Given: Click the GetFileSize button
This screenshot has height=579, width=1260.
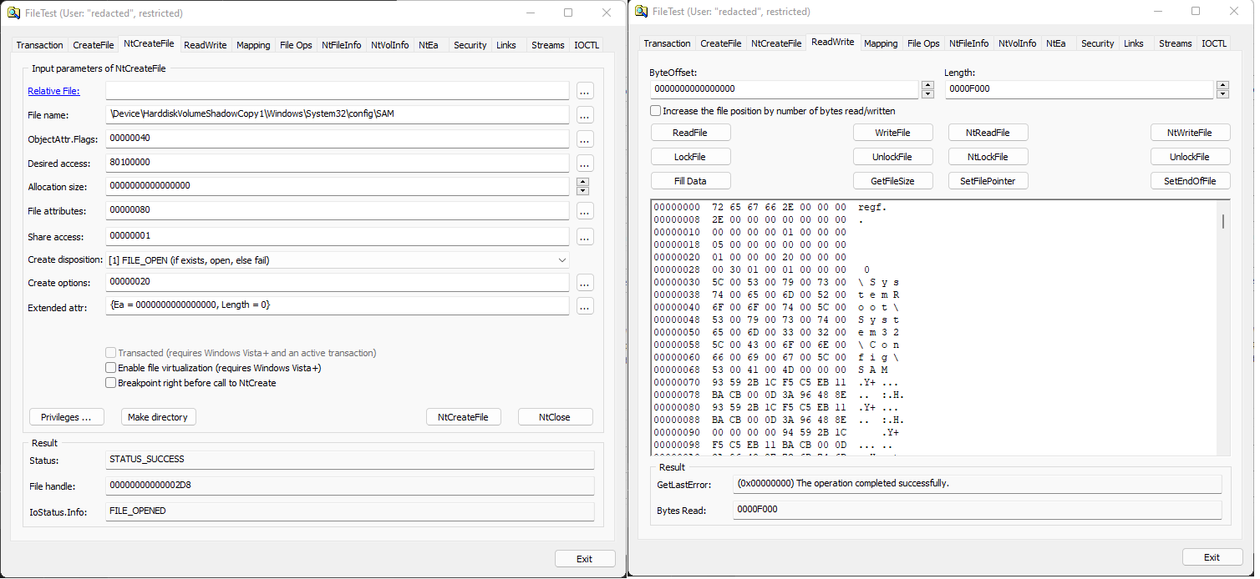Looking at the screenshot, I should [x=892, y=181].
